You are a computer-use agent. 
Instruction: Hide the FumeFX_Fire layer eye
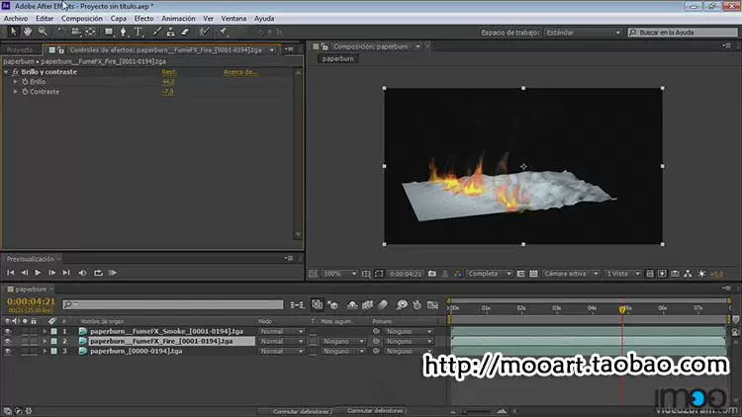pyautogui.click(x=8, y=341)
